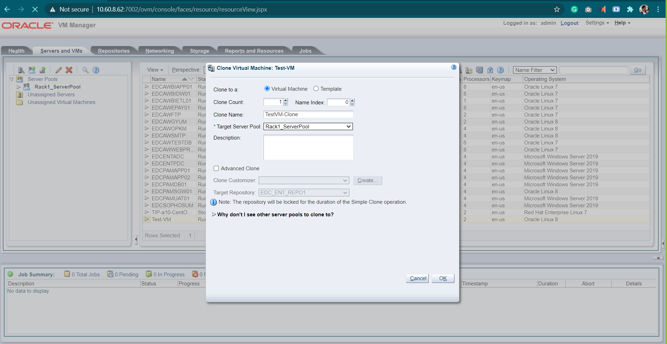The height and width of the screenshot is (344, 667).
Task: Expand the Rack1_ServerPool tree node
Action: 18,87
